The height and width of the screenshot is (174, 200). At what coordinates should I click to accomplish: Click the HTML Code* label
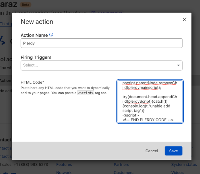coord(32,82)
